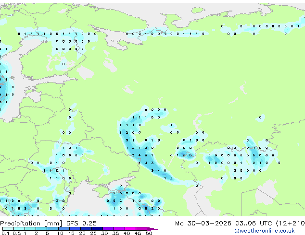The height and width of the screenshot is (235, 305).
Task: Select the 1–2 mm legend color swatch
Action: coord(30,229)
